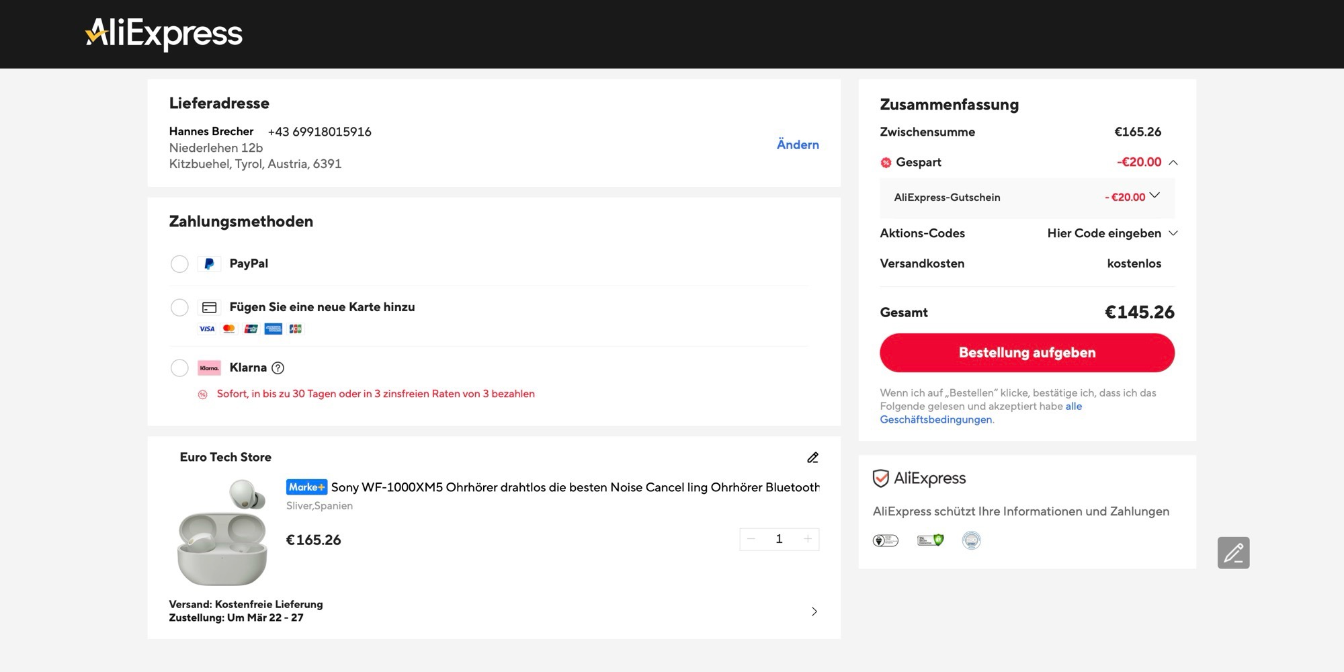Click the PayPal logo icon
The height and width of the screenshot is (672, 1344).
(209, 264)
